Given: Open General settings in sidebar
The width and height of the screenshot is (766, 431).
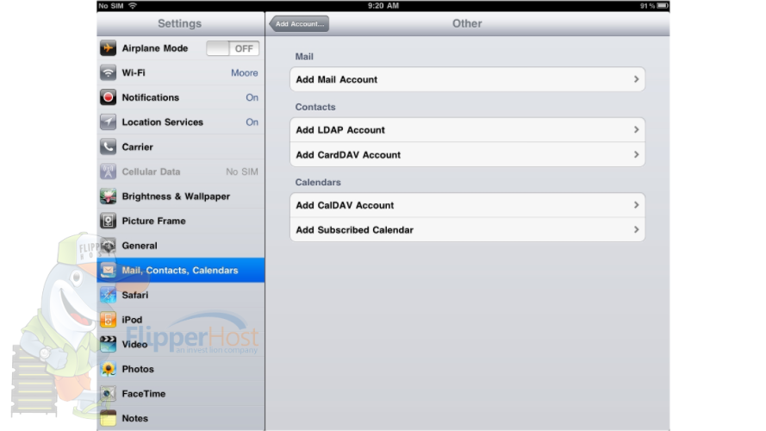Looking at the screenshot, I should pos(181,246).
